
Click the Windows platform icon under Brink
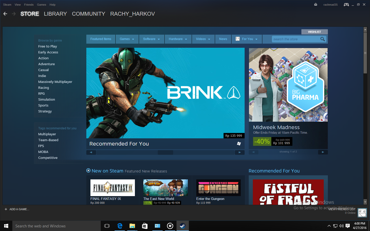coord(239,144)
